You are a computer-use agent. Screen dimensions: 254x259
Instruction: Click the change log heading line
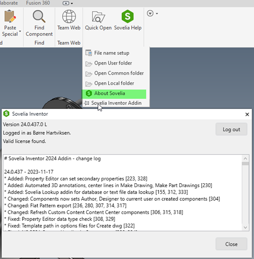pos(52,158)
